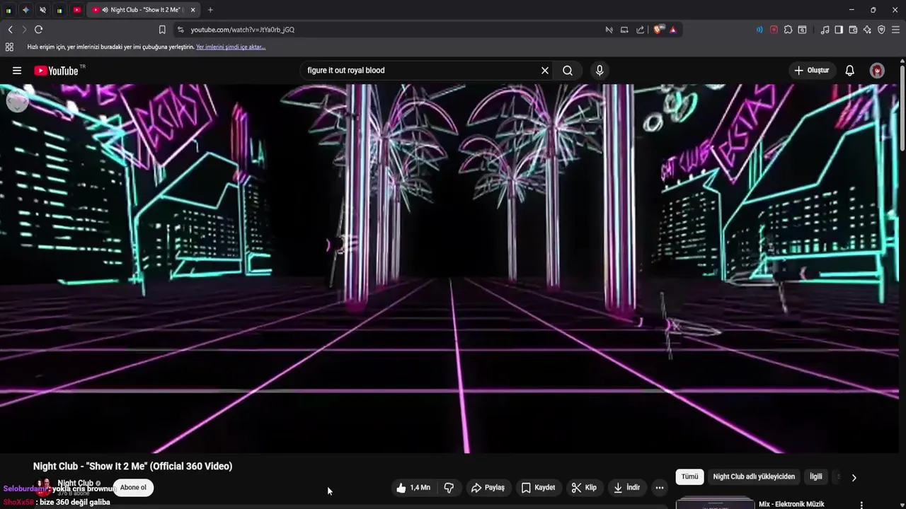Click the red extension icon in toolbar
Viewport: 906px width, 509px height.
tap(774, 30)
